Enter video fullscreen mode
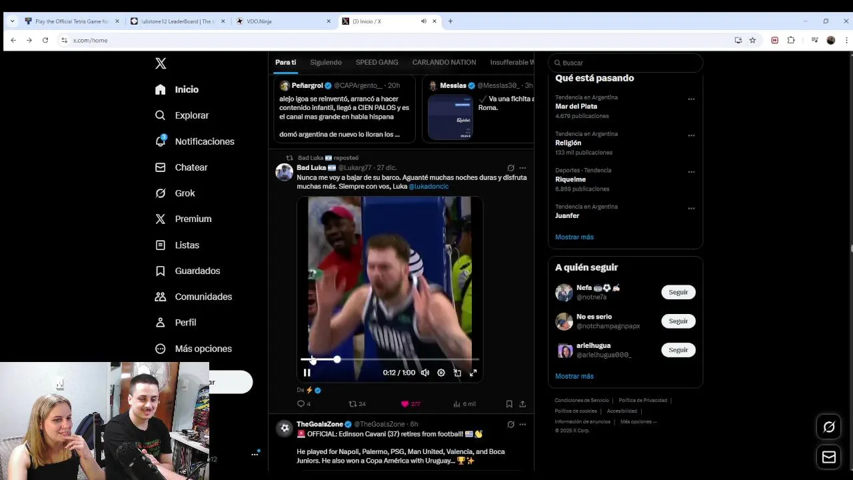Screen dimensions: 853x480 point(473,373)
